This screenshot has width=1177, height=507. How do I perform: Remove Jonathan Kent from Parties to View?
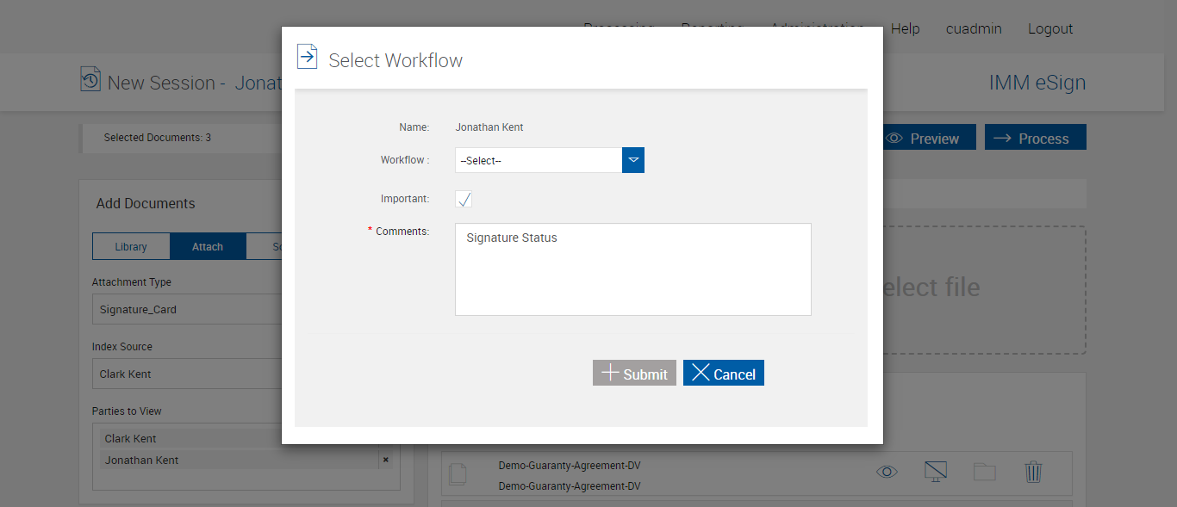click(x=386, y=460)
